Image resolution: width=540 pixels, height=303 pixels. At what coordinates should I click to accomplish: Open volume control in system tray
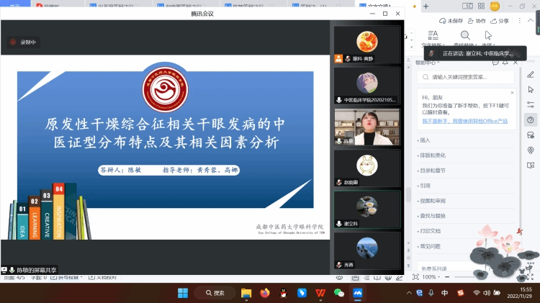[486, 293]
